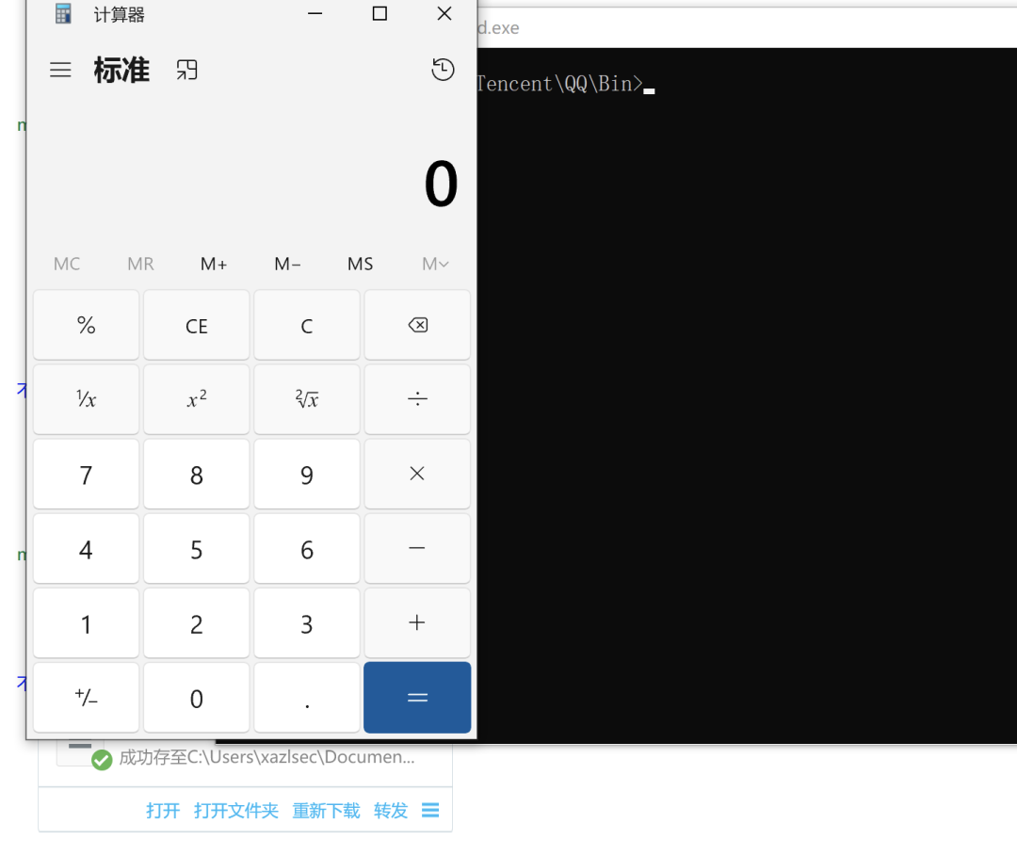
Task: Click the MS memory store button
Action: click(x=361, y=264)
